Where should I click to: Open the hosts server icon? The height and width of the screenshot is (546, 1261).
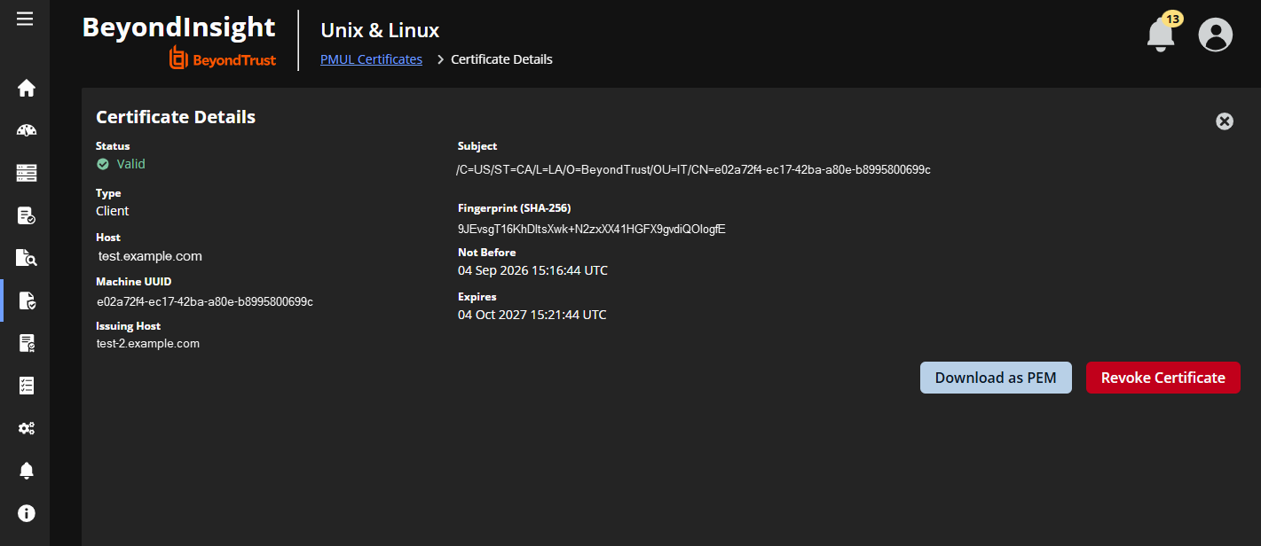27,173
